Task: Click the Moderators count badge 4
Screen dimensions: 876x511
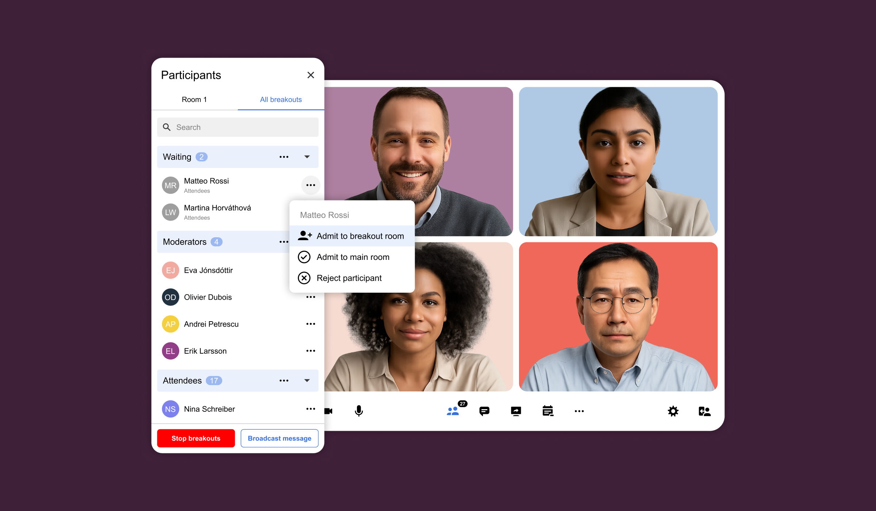Action: pyautogui.click(x=216, y=242)
